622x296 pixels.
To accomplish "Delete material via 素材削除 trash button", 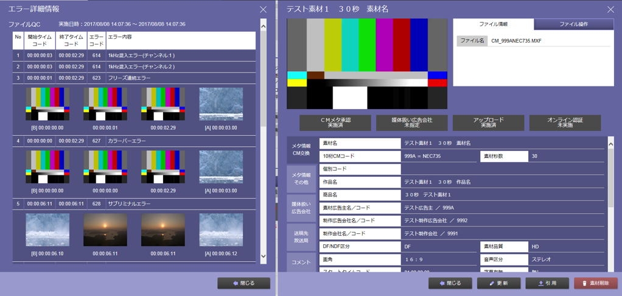I will pyautogui.click(x=595, y=283).
